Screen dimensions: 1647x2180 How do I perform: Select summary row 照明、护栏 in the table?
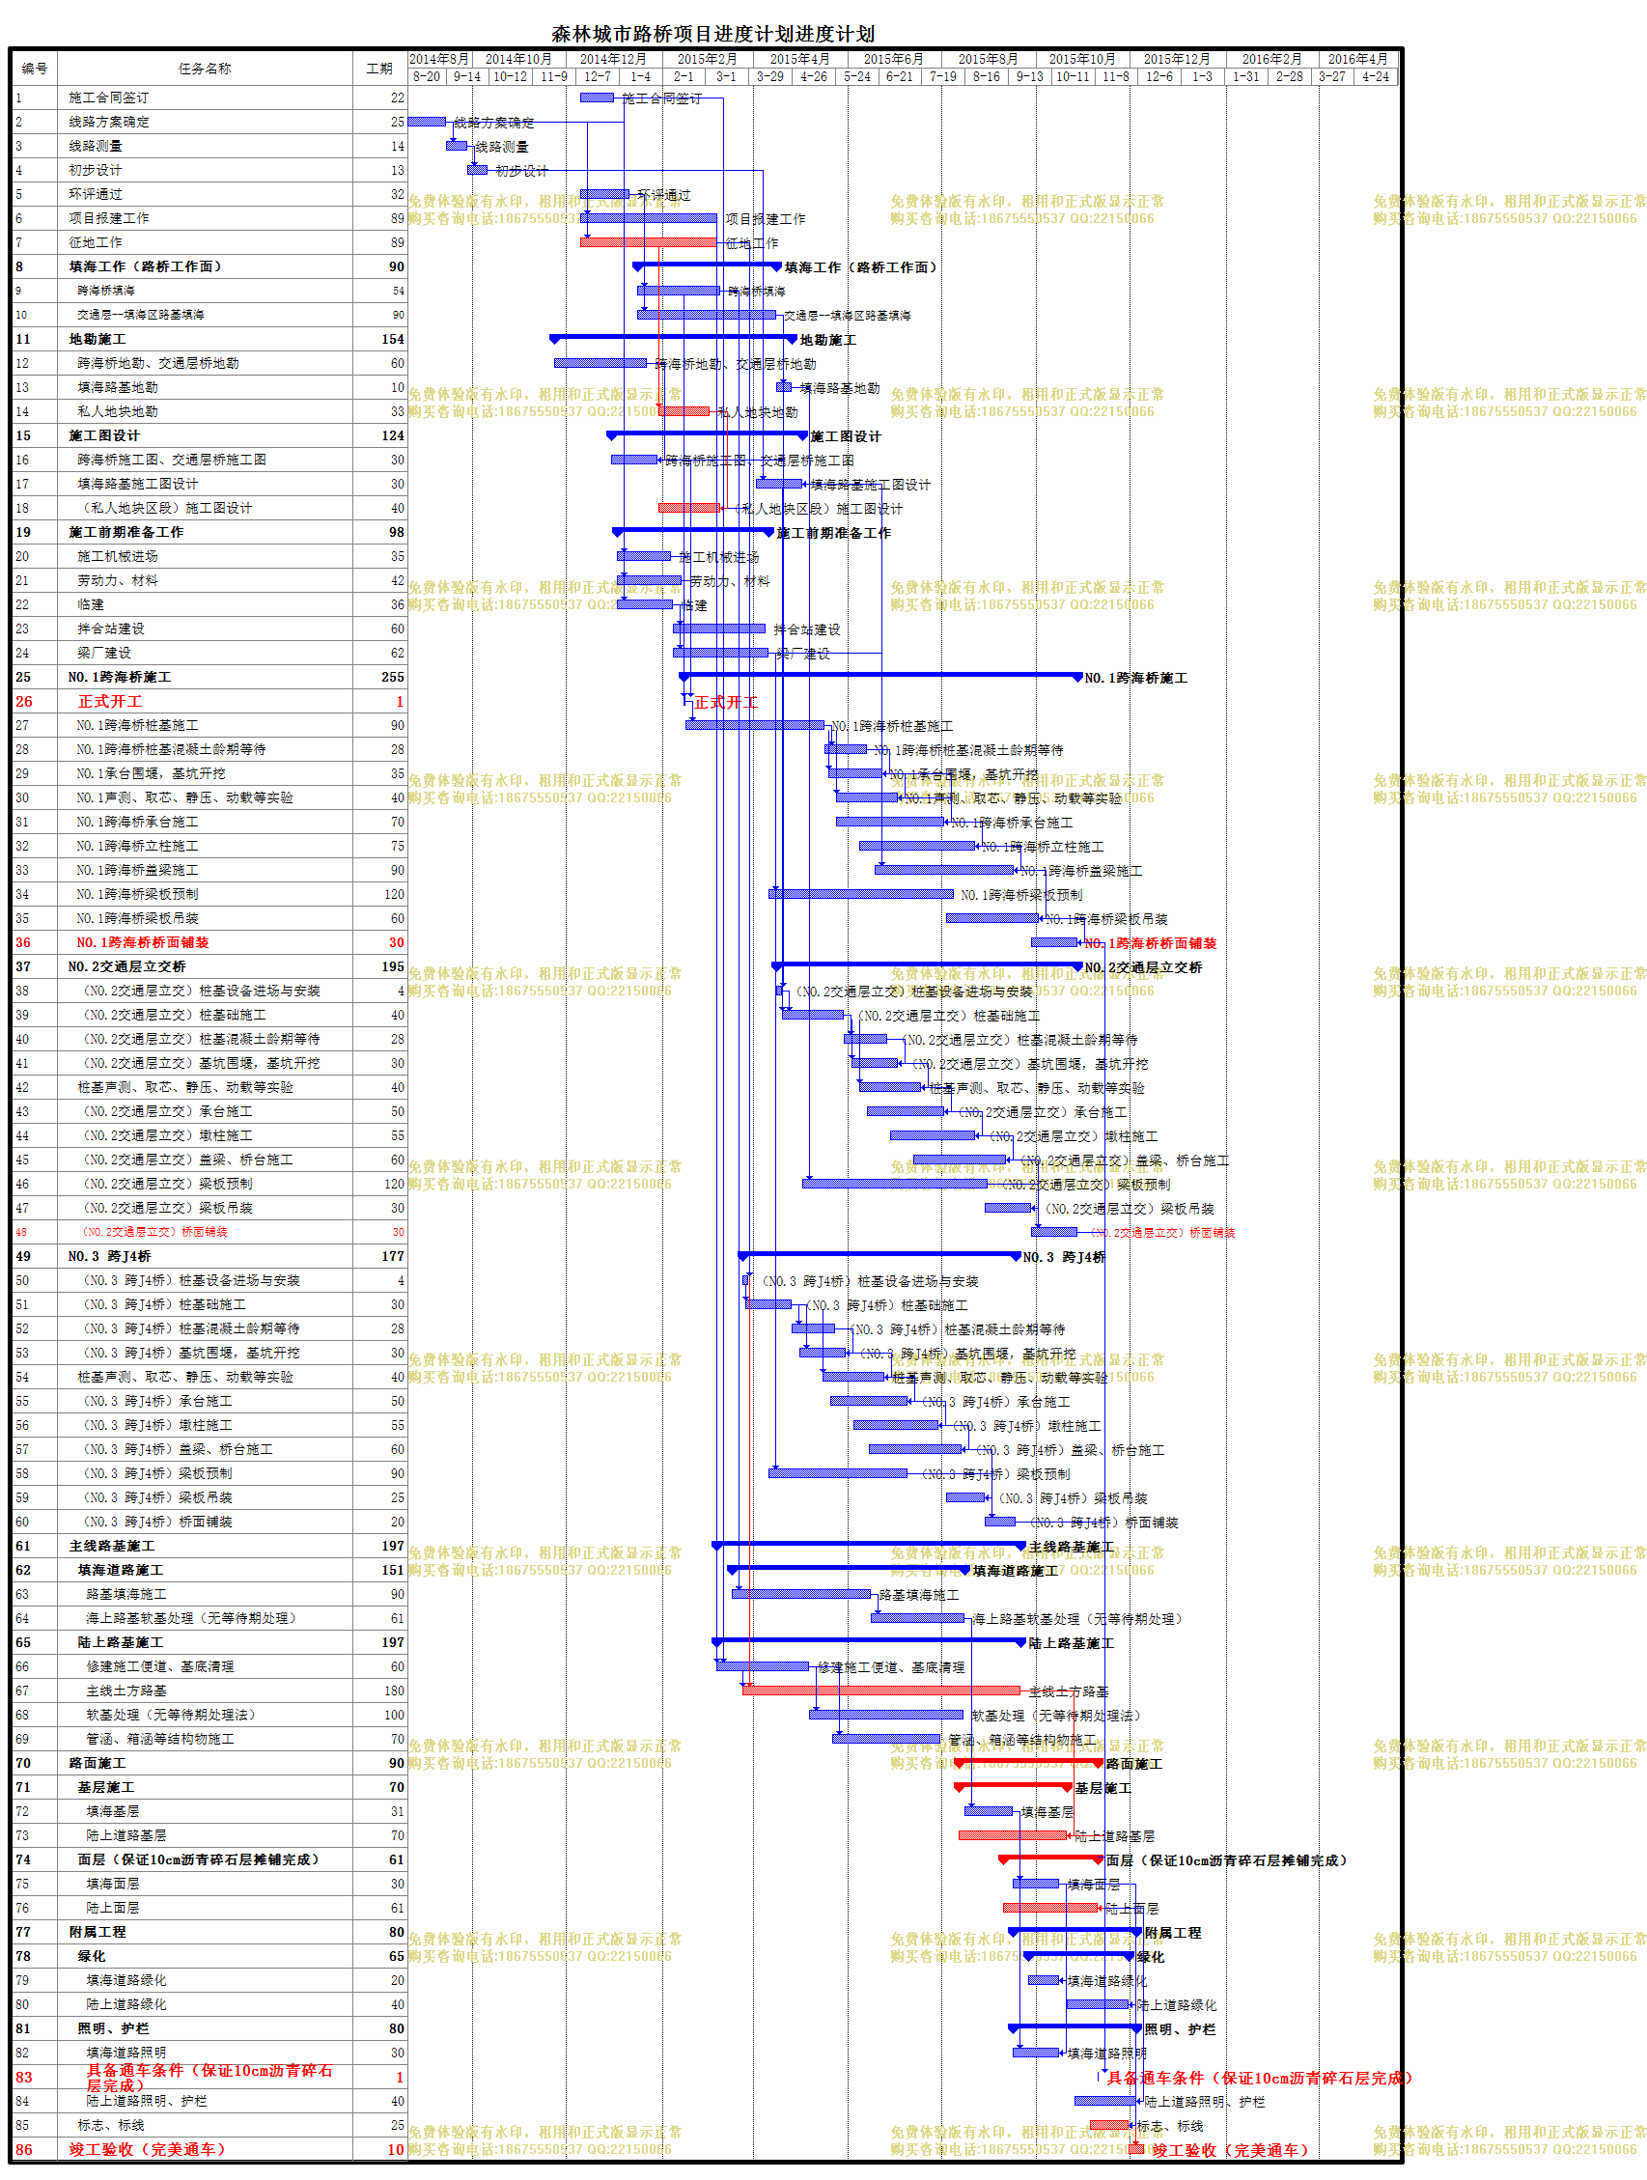(x=209, y=2029)
